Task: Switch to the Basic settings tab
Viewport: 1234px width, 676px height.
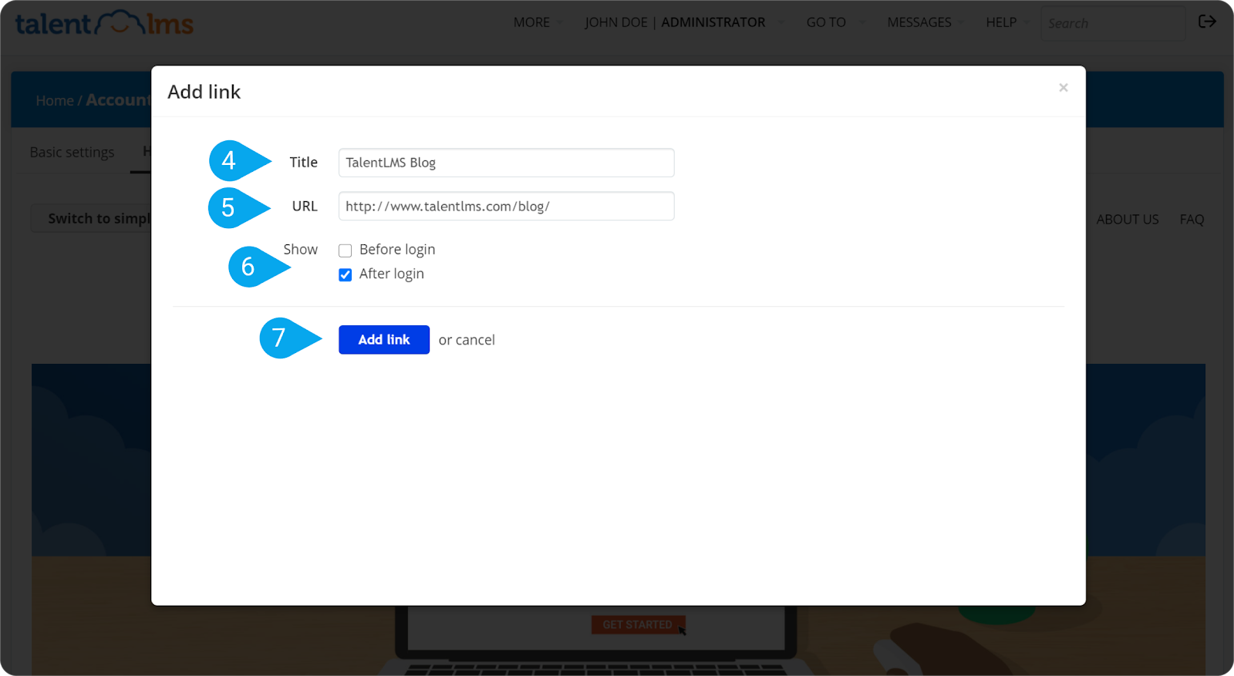Action: click(72, 152)
